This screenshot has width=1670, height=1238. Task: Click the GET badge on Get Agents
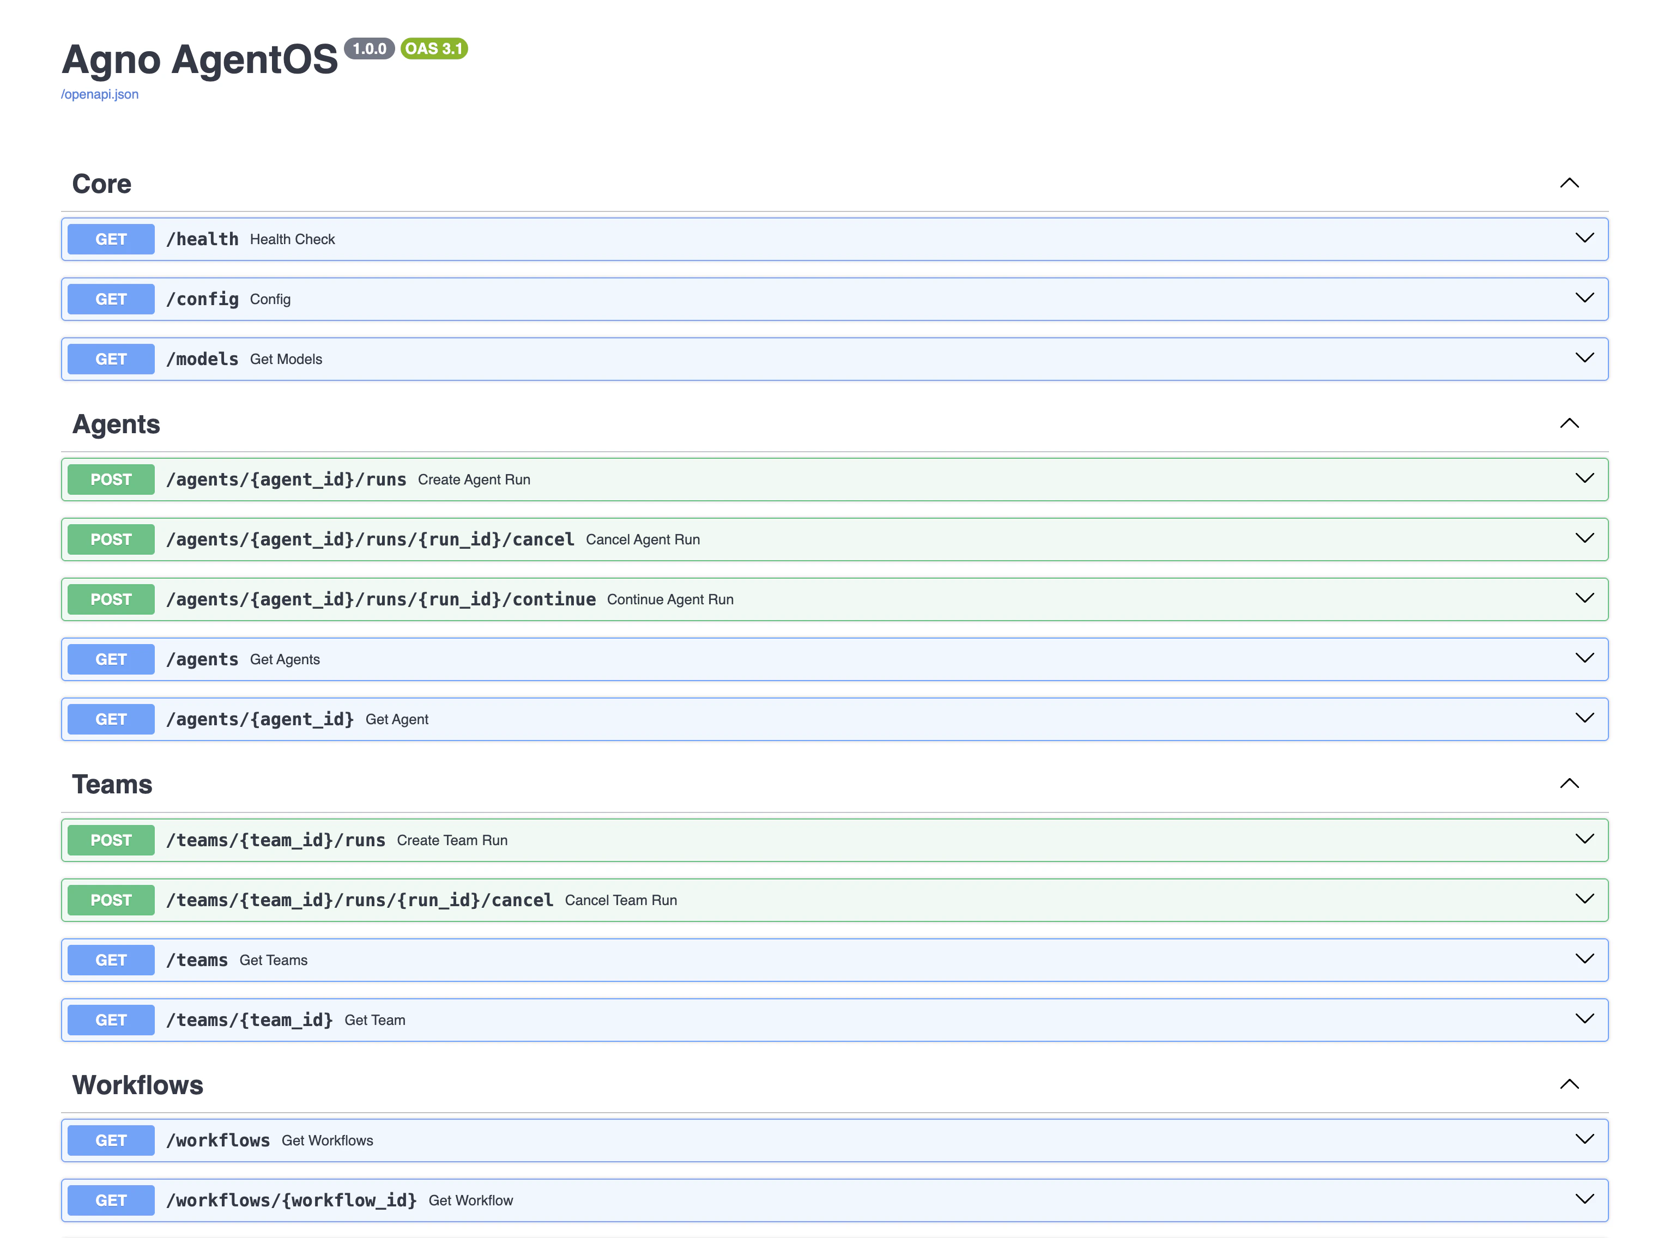pos(110,659)
